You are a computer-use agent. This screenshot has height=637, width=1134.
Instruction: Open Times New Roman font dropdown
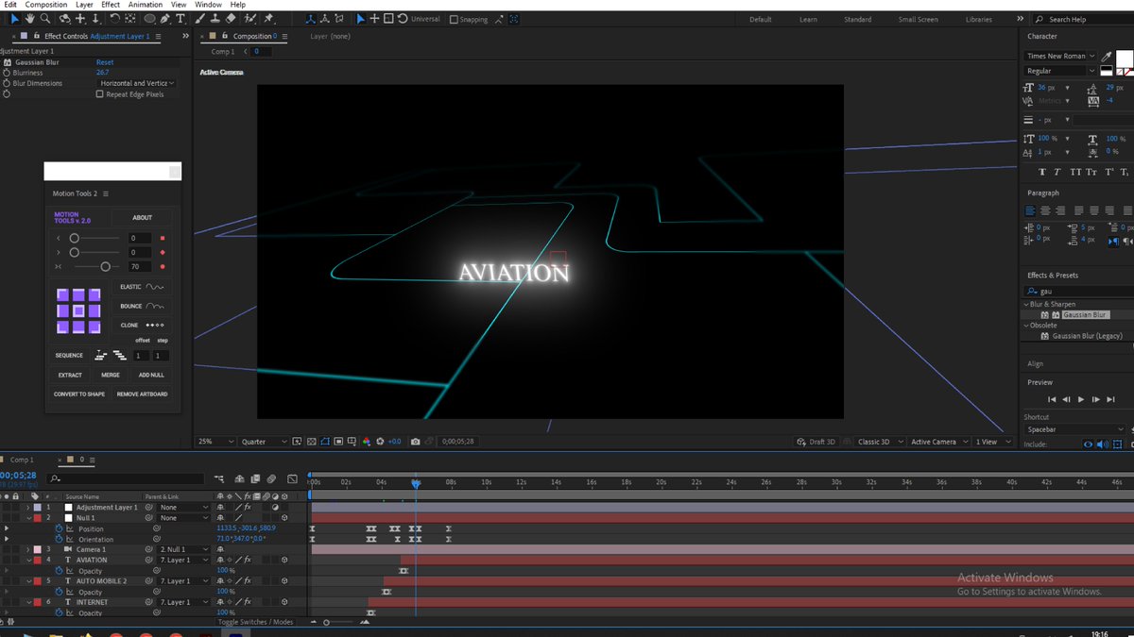click(x=1061, y=56)
